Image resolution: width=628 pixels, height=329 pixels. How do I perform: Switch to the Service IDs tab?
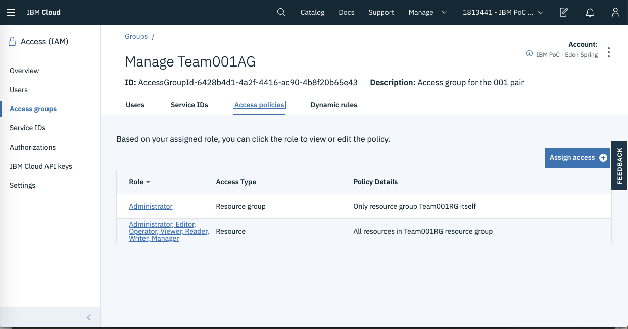(x=189, y=105)
